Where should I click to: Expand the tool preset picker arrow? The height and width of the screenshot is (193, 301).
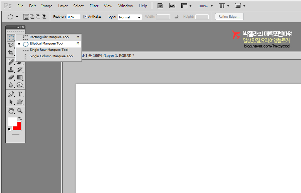(x=17, y=17)
